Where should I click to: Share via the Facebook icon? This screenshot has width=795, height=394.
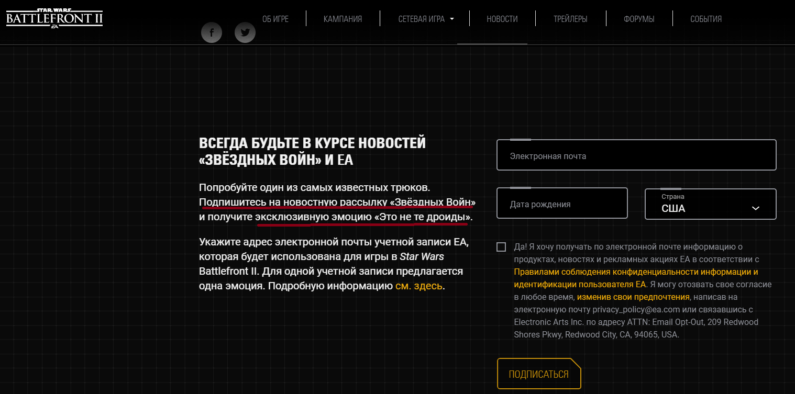pyautogui.click(x=212, y=33)
